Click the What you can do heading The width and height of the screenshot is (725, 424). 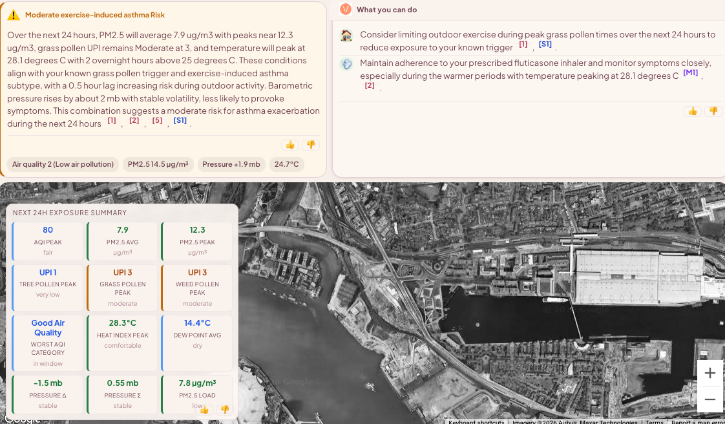click(x=386, y=10)
